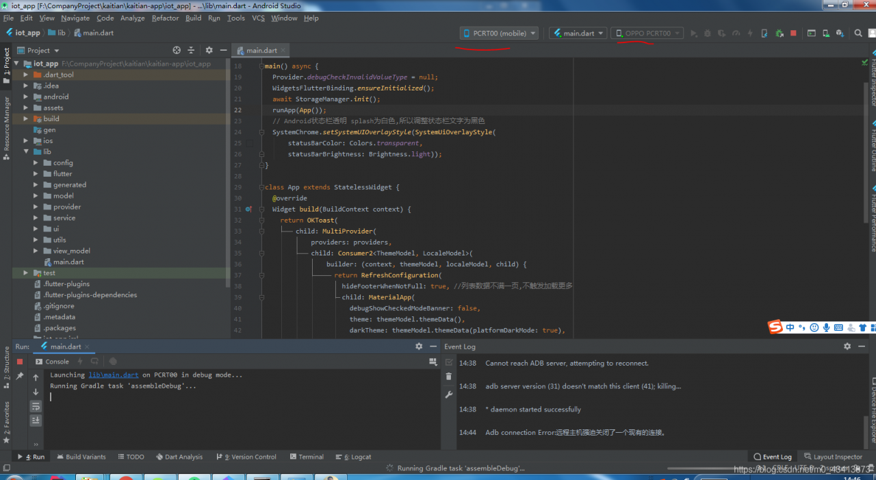876x480 pixels.
Task: Expand the android folder in project tree
Action: click(26, 97)
